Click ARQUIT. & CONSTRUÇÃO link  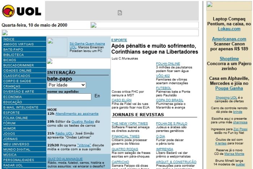click(176, 162)
